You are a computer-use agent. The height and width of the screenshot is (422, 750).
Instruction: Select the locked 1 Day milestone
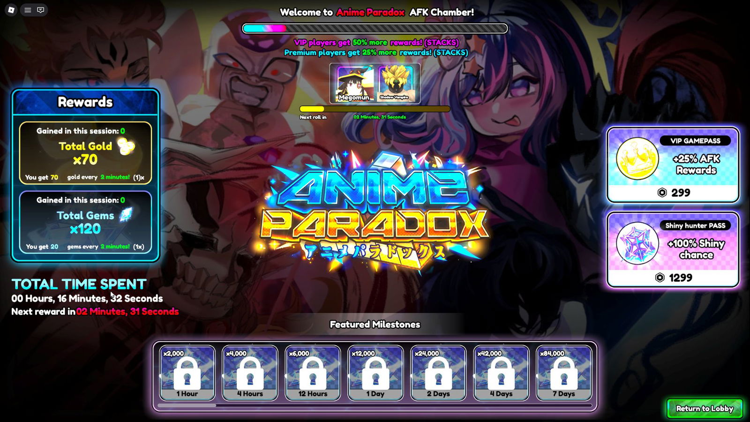(x=375, y=373)
